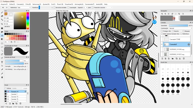Toggle Referência checkbox in Camada panel
Screen dimensions: 193x108
click(x=181, y=34)
